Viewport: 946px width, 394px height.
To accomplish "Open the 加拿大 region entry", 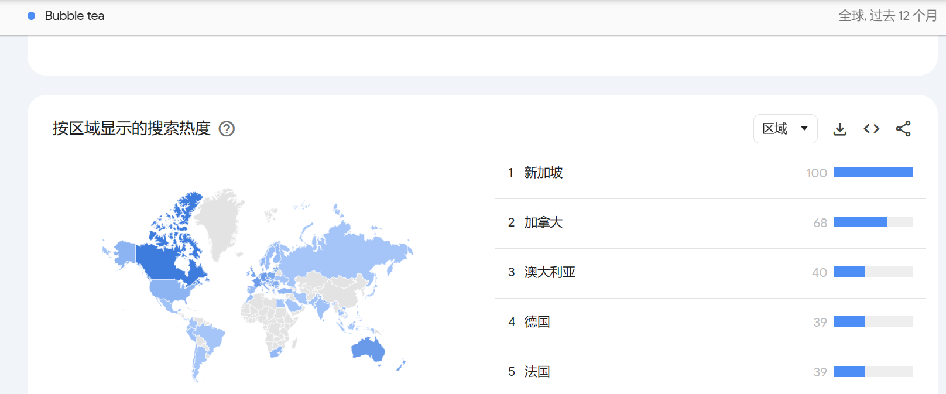I will (543, 222).
